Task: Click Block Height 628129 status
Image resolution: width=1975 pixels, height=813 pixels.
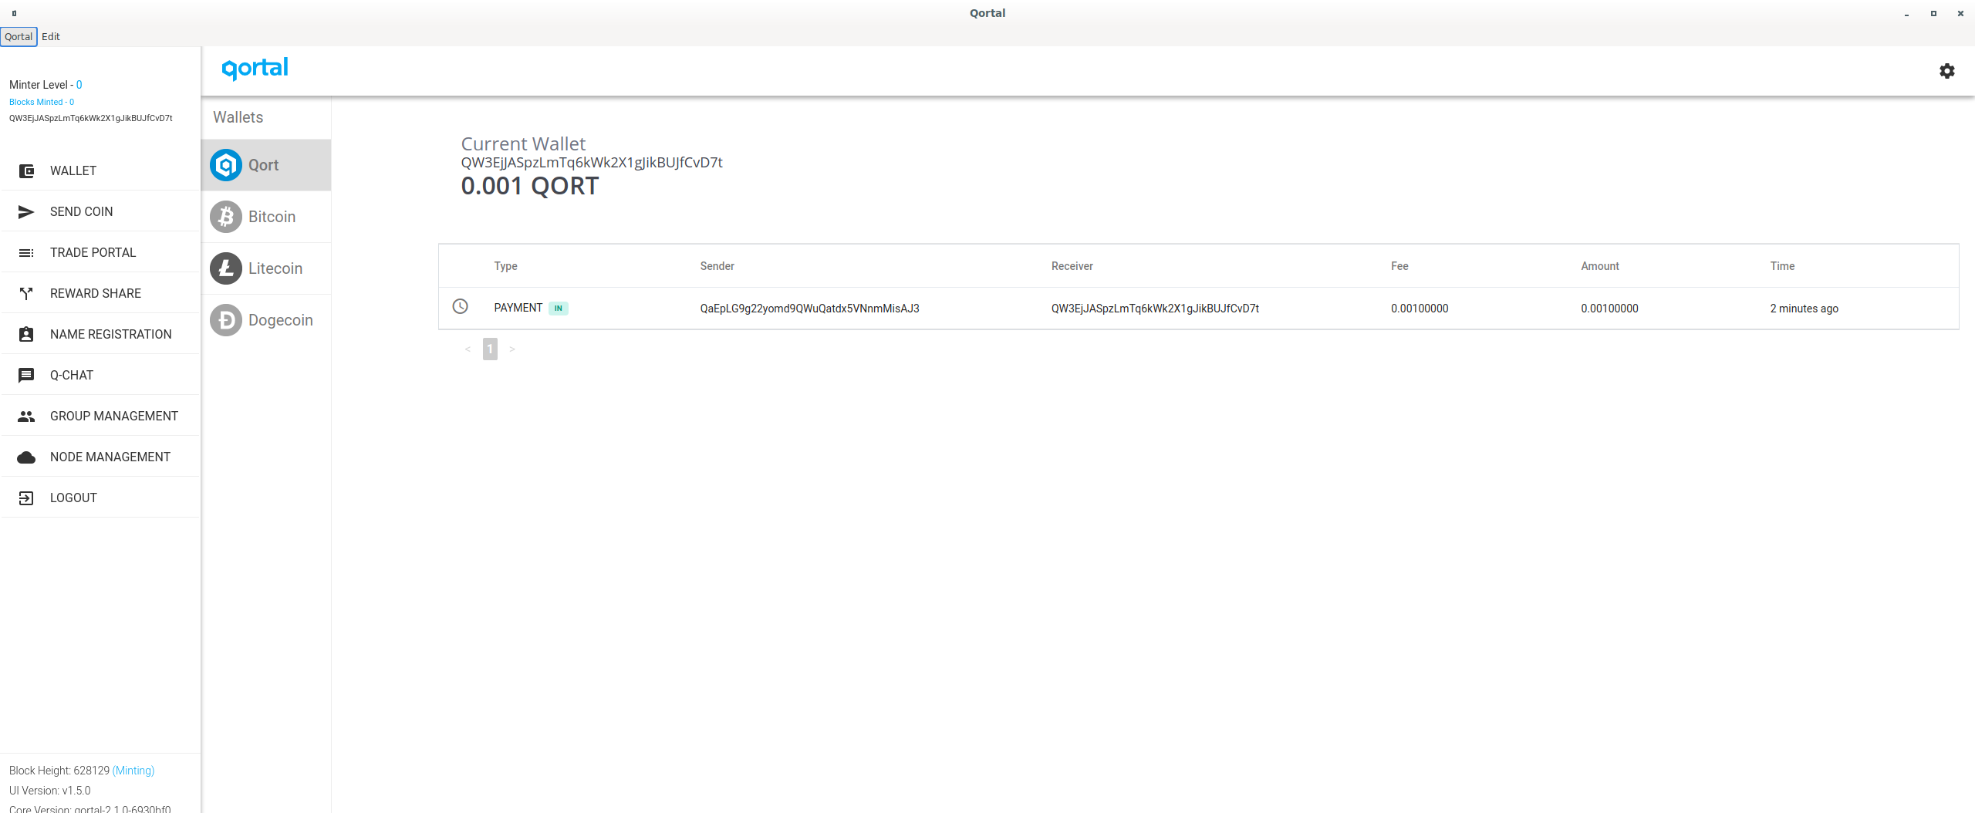Action: click(59, 771)
